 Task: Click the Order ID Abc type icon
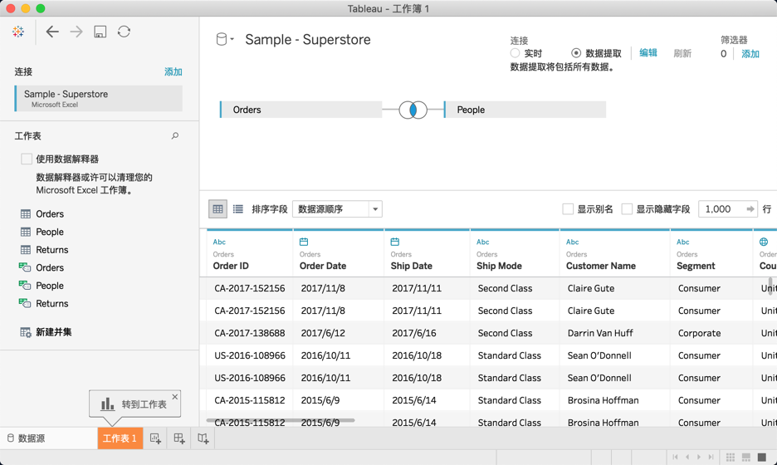pos(219,242)
